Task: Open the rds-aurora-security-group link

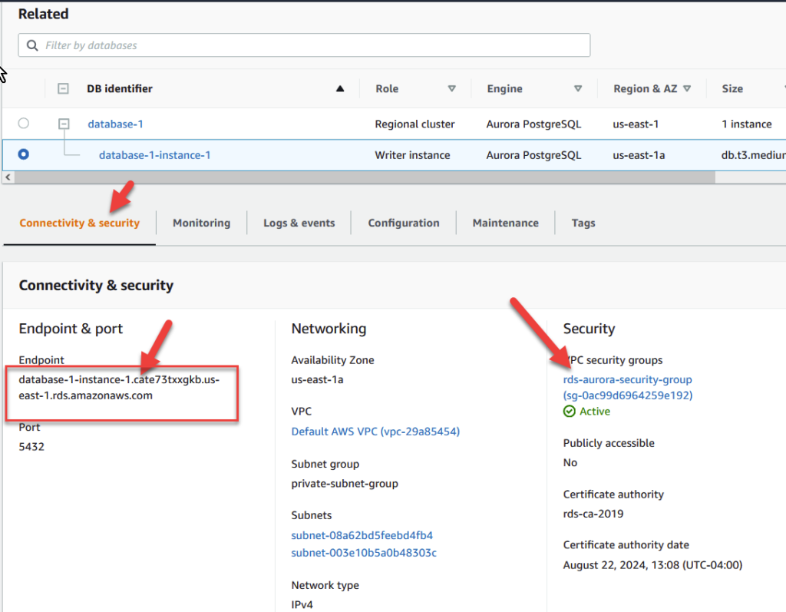Action: click(627, 379)
